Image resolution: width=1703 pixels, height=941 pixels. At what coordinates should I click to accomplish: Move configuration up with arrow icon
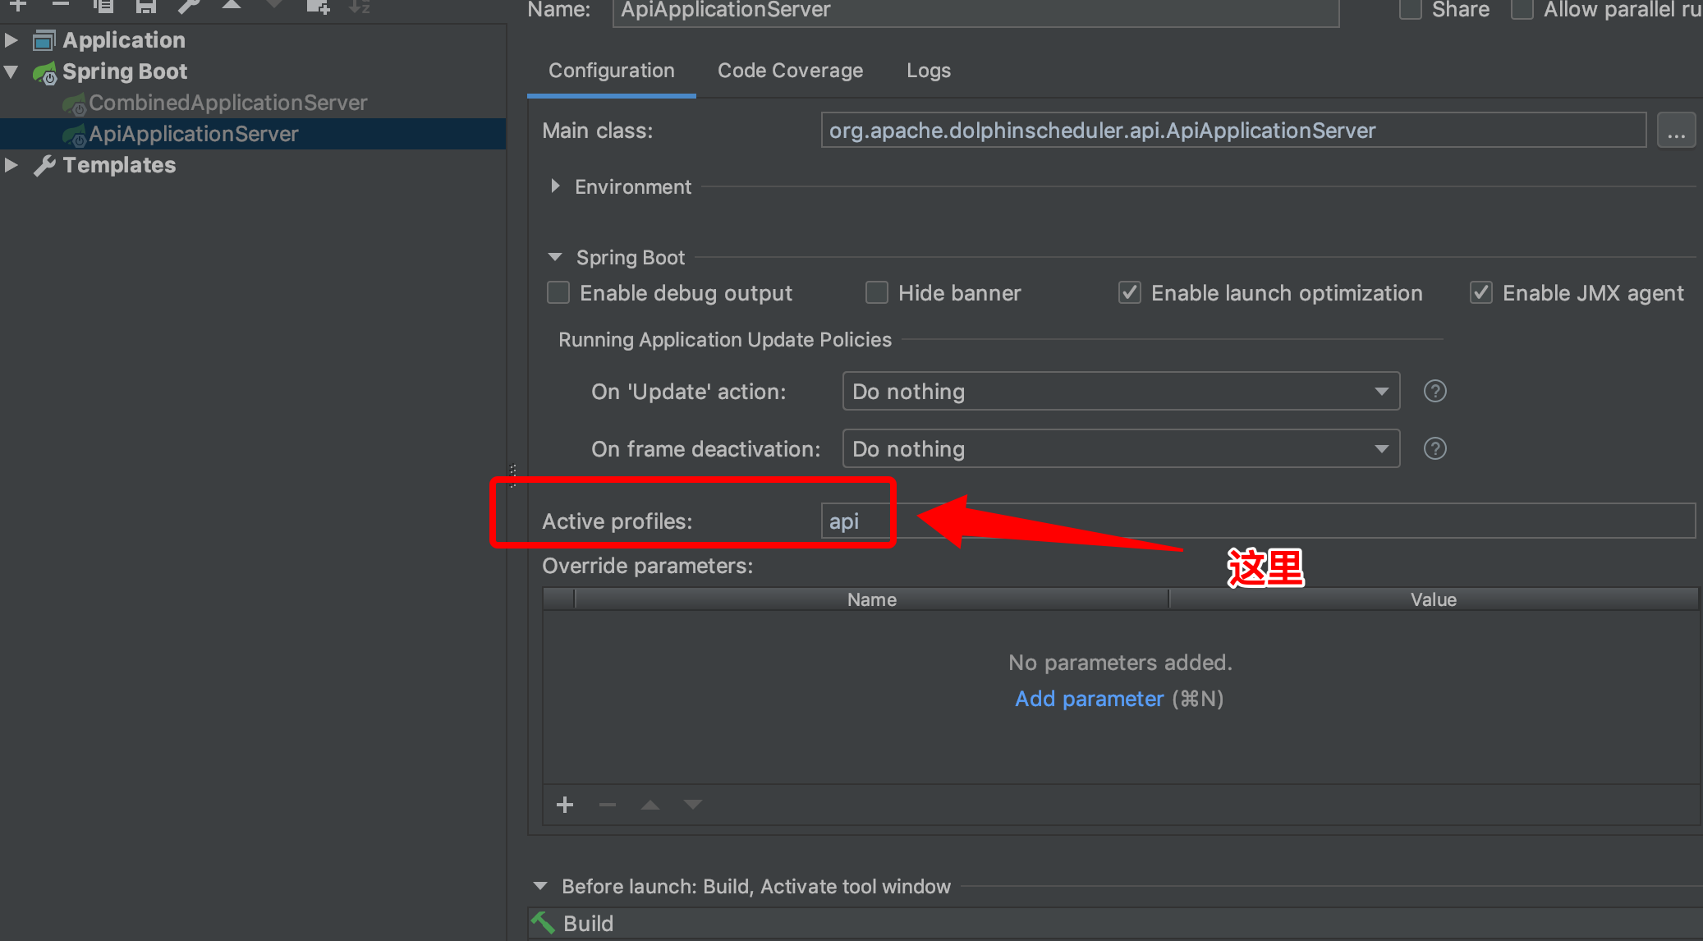tap(231, 7)
